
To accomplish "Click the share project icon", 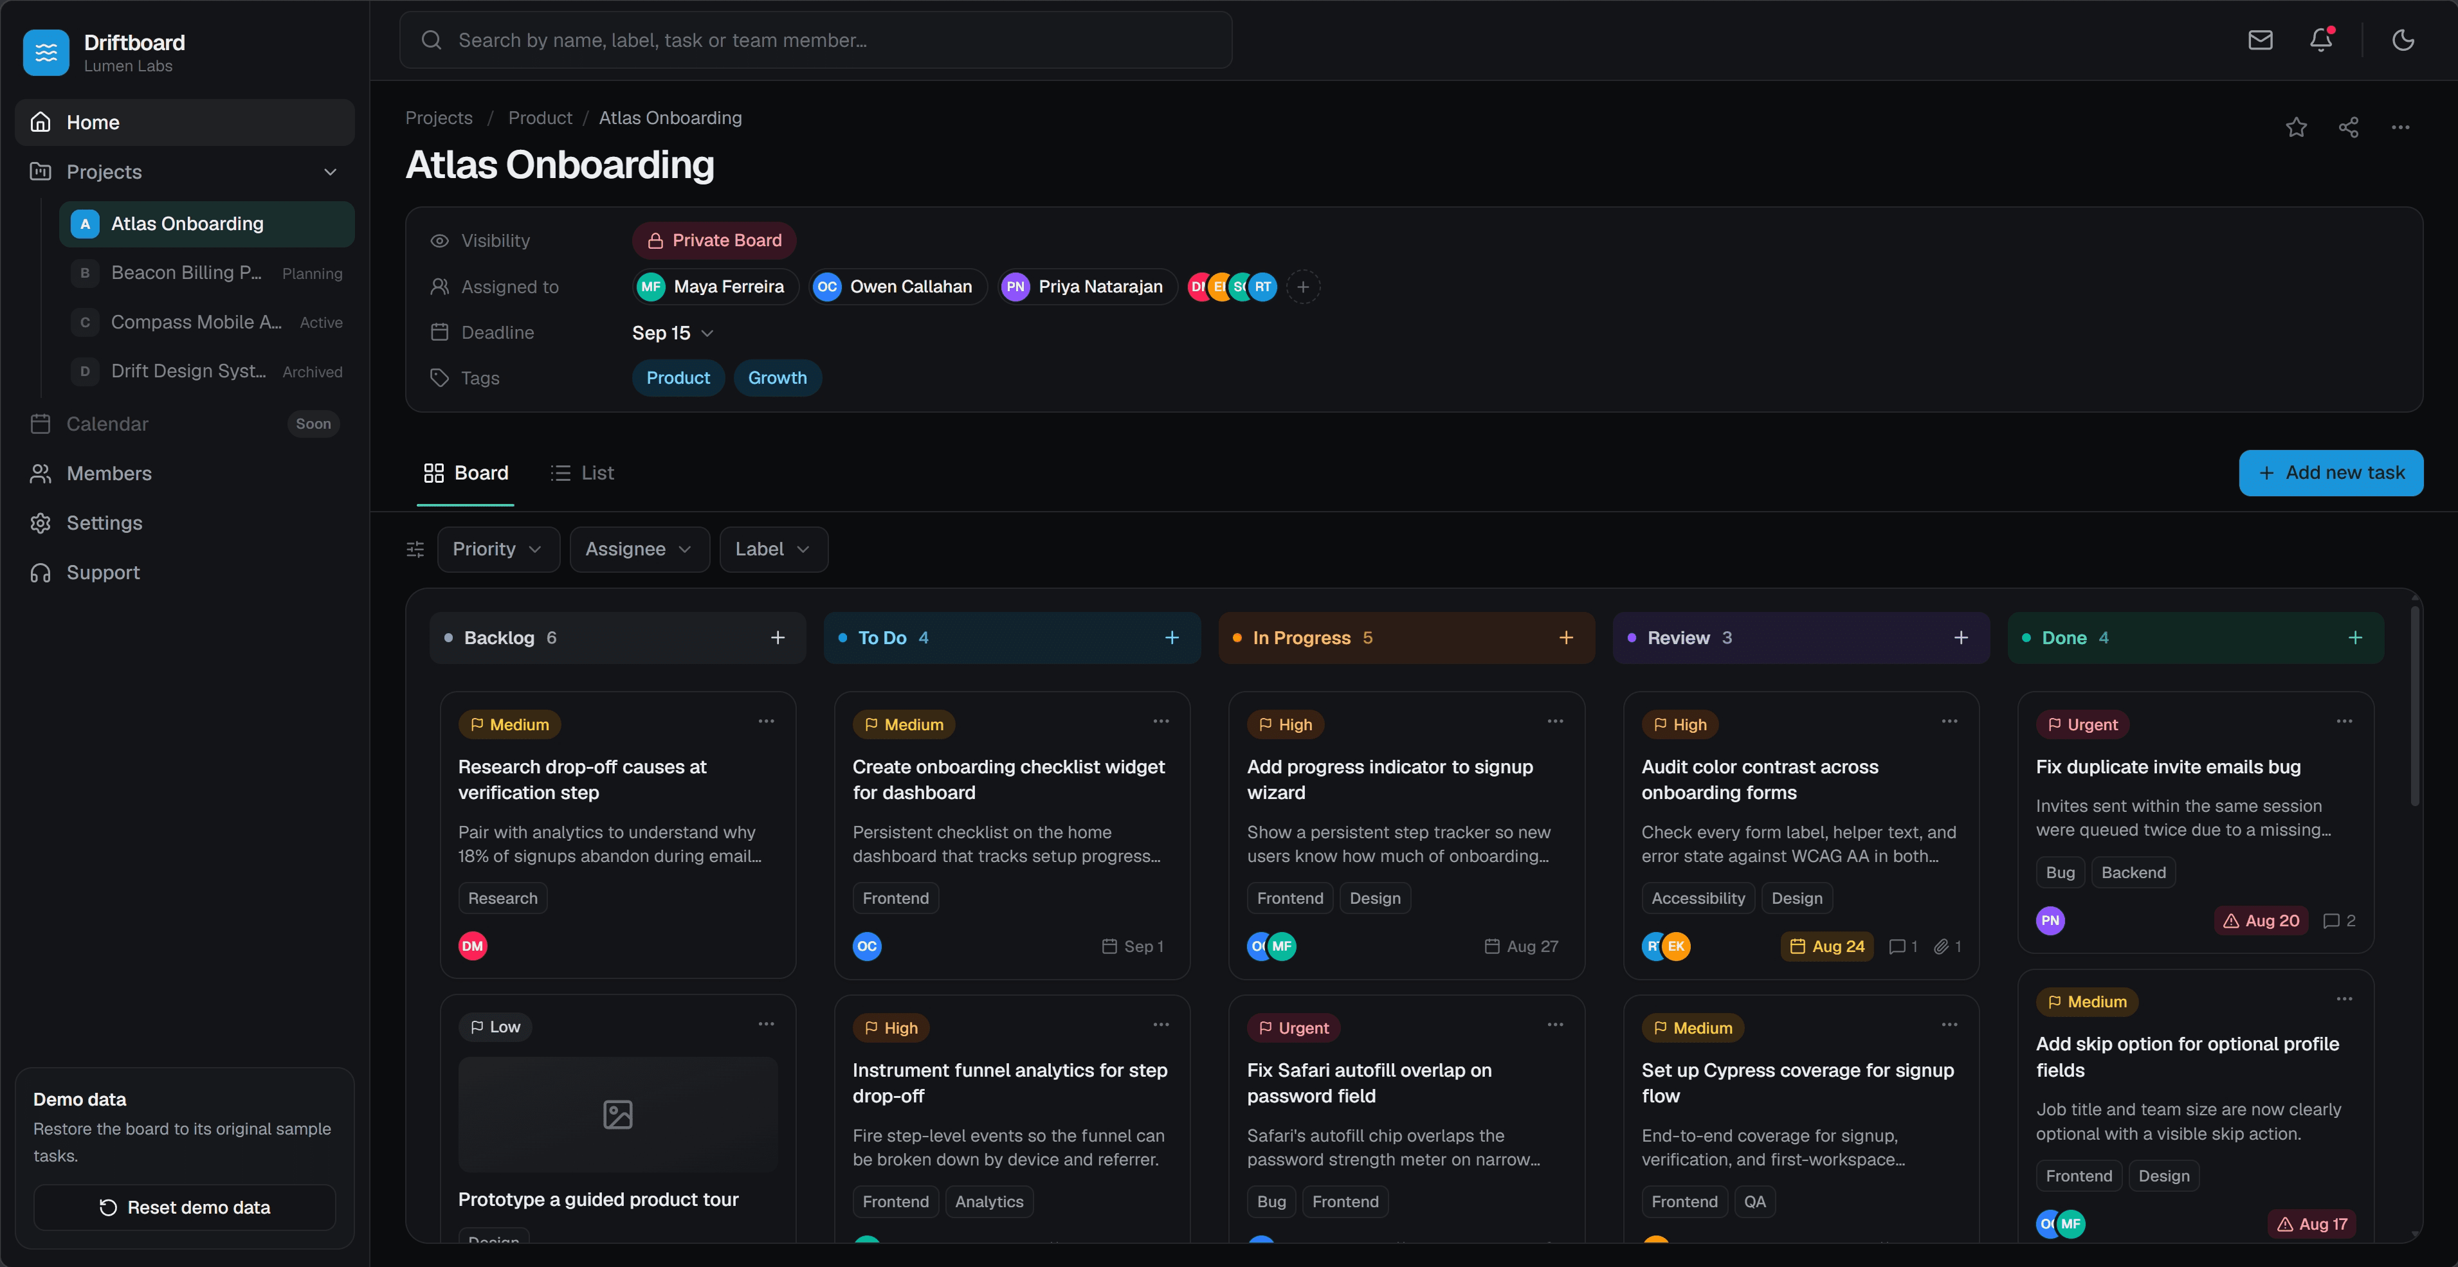I will tap(2348, 127).
